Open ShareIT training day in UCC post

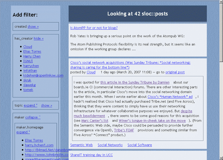pos(91,155)
